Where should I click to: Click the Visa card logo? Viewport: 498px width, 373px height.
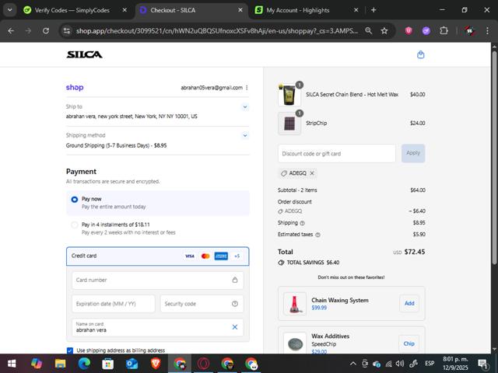point(190,256)
